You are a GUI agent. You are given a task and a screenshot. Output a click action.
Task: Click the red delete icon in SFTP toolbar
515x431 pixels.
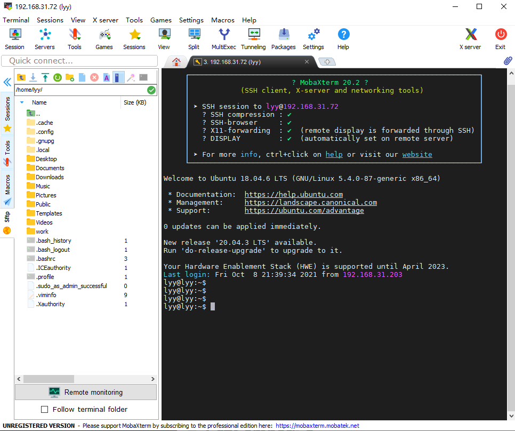pos(94,77)
